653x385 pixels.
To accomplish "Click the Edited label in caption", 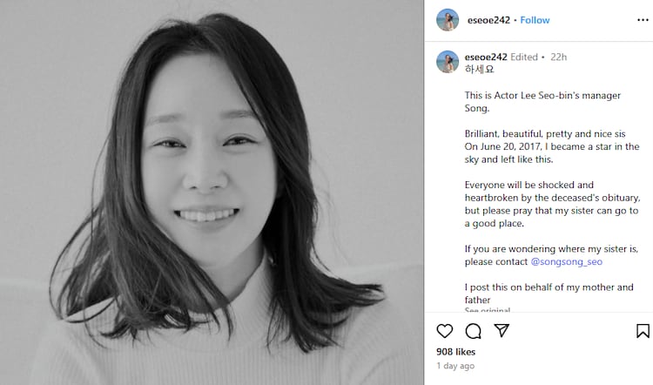I will [x=524, y=57].
